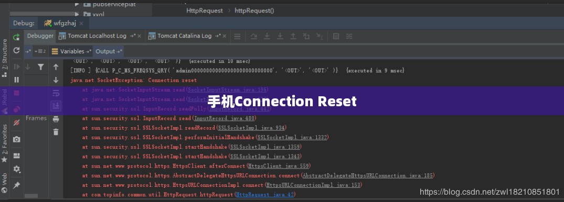The height and width of the screenshot is (202, 564).
Task: Clear console with trash icon
Action: tap(56, 132)
